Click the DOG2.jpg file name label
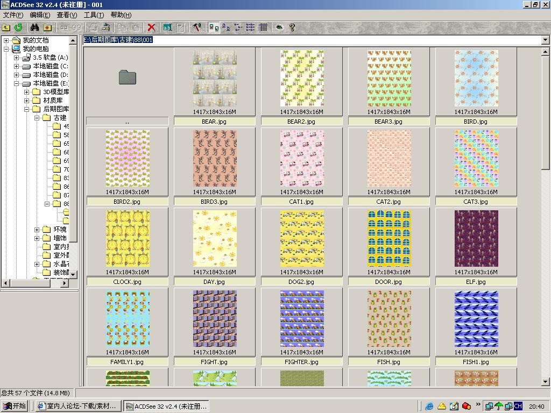The width and height of the screenshot is (551, 413). tap(301, 282)
